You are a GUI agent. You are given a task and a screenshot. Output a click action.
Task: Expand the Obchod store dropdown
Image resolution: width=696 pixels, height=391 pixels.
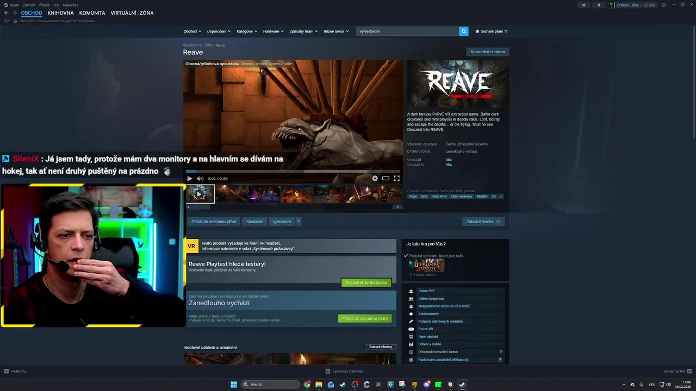click(x=192, y=31)
